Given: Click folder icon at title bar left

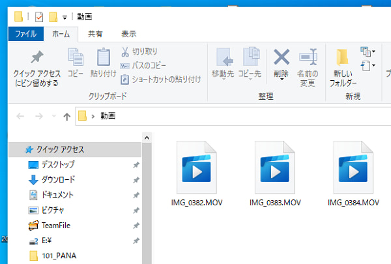Looking at the screenshot, I should [18, 17].
